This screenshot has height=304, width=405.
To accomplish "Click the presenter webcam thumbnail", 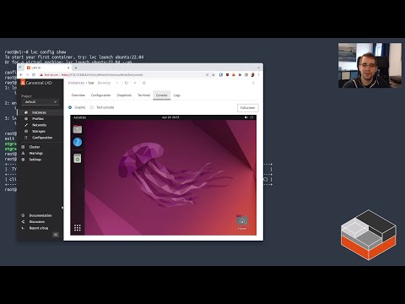I will (x=370, y=65).
